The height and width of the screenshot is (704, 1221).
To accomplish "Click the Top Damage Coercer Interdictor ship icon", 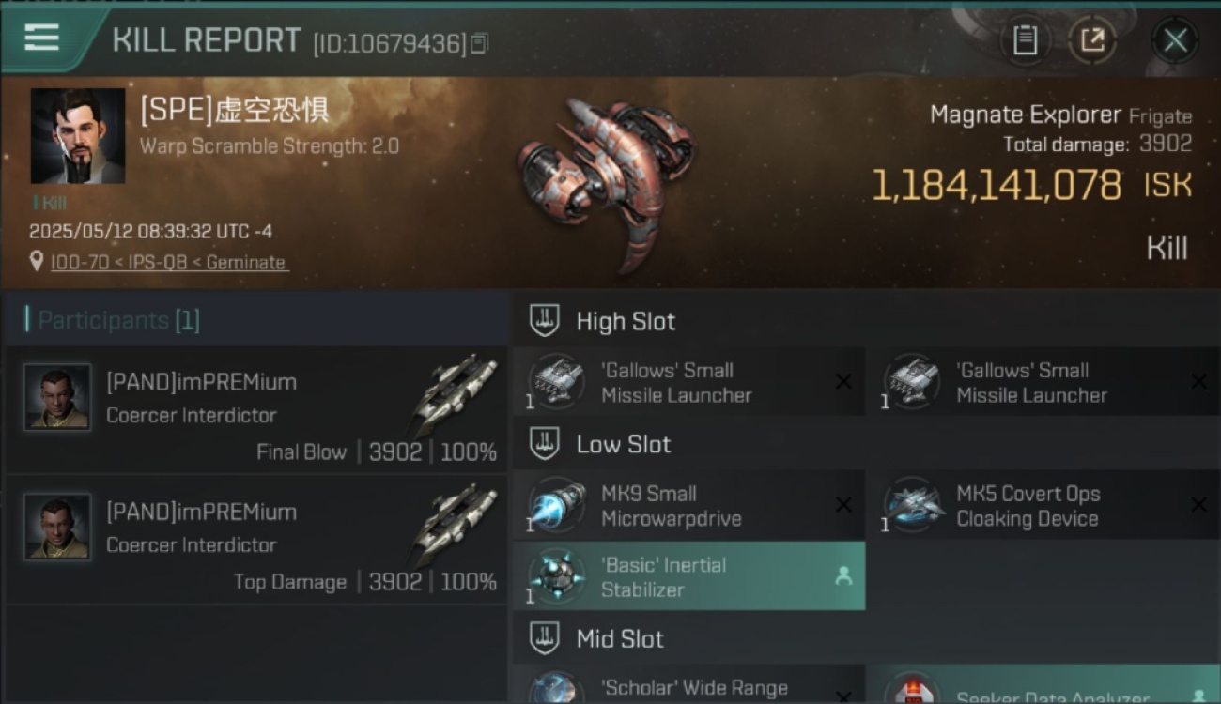I will [x=455, y=523].
